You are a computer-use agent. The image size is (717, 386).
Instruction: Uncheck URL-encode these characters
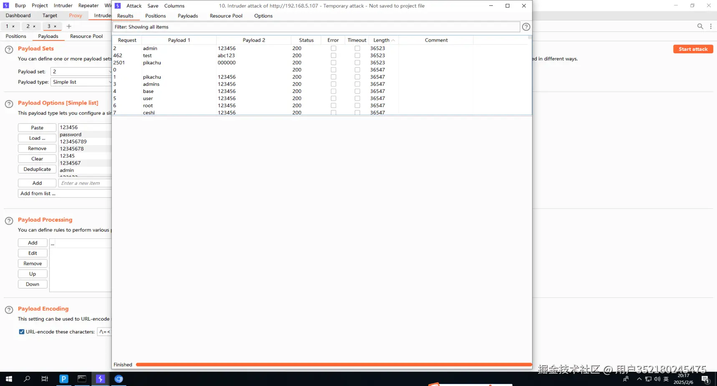pyautogui.click(x=22, y=332)
